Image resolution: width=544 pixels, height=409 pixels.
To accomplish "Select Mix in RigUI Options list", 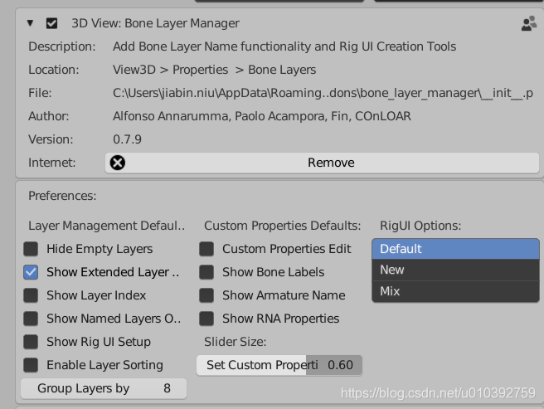I will [x=455, y=291].
